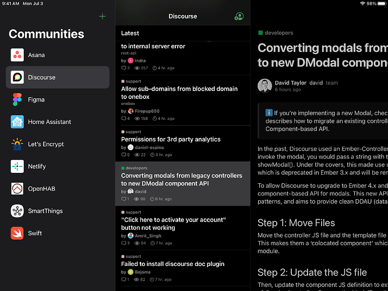The width and height of the screenshot is (388, 291).
Task: Tap '6 hours ago' post timestamp
Action: coord(288,90)
